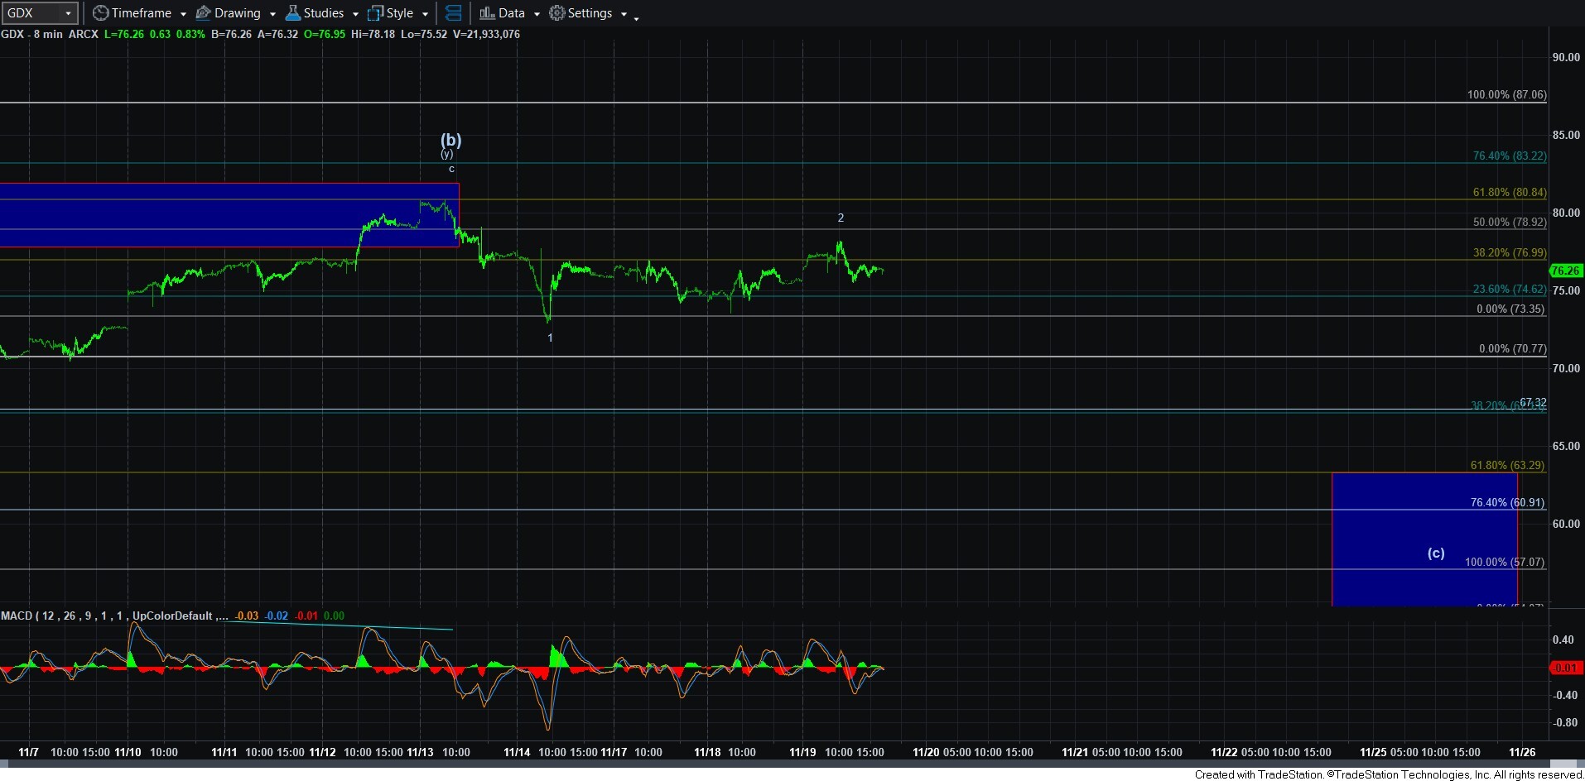Click the MACD study label
1585x781 pixels.
(x=17, y=616)
